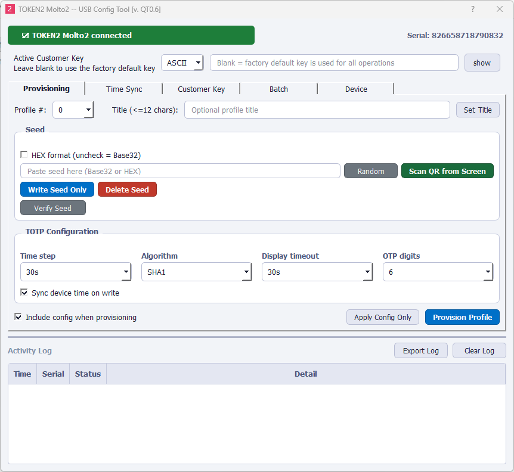
Task: Click the red Delete Seed button
Action: pyautogui.click(x=127, y=190)
